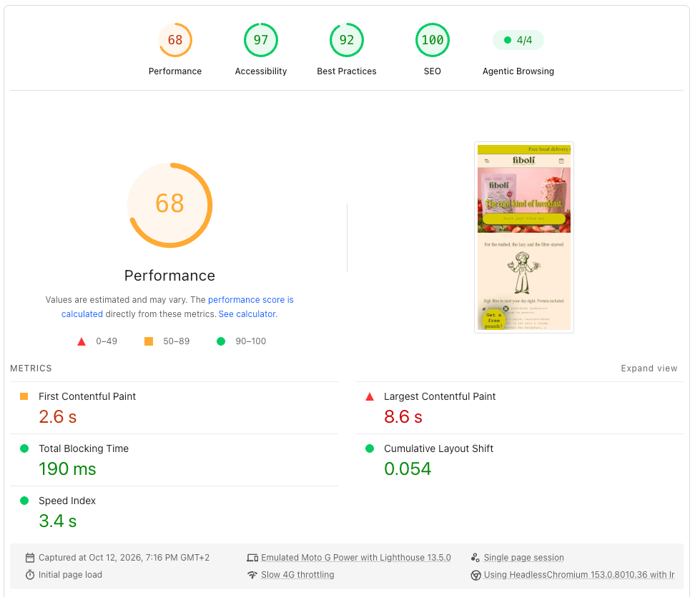Click the 3.4 s value
This screenshot has height=597, width=695.
tap(58, 521)
